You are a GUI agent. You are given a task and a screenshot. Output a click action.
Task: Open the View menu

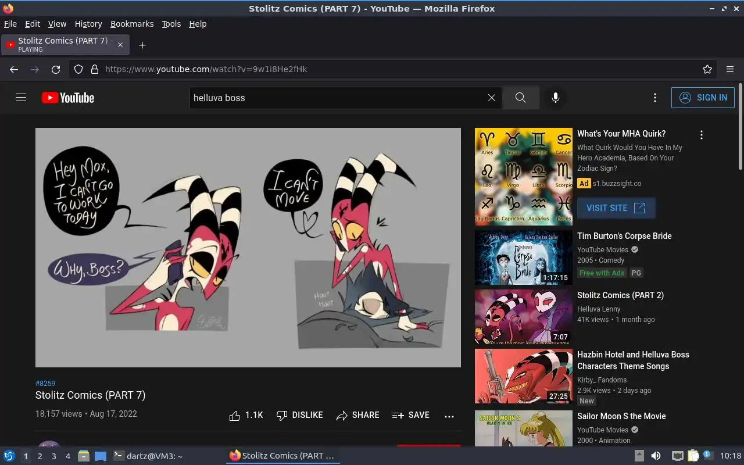click(57, 24)
